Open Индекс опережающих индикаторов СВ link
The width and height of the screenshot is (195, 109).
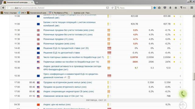click(69, 91)
